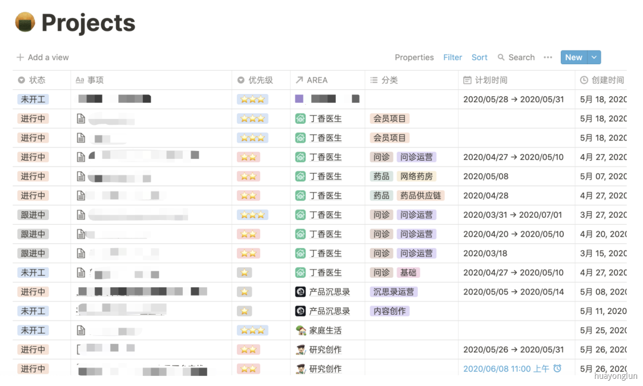Click the 药品 tag in the 2020/05/08 row

(x=381, y=177)
